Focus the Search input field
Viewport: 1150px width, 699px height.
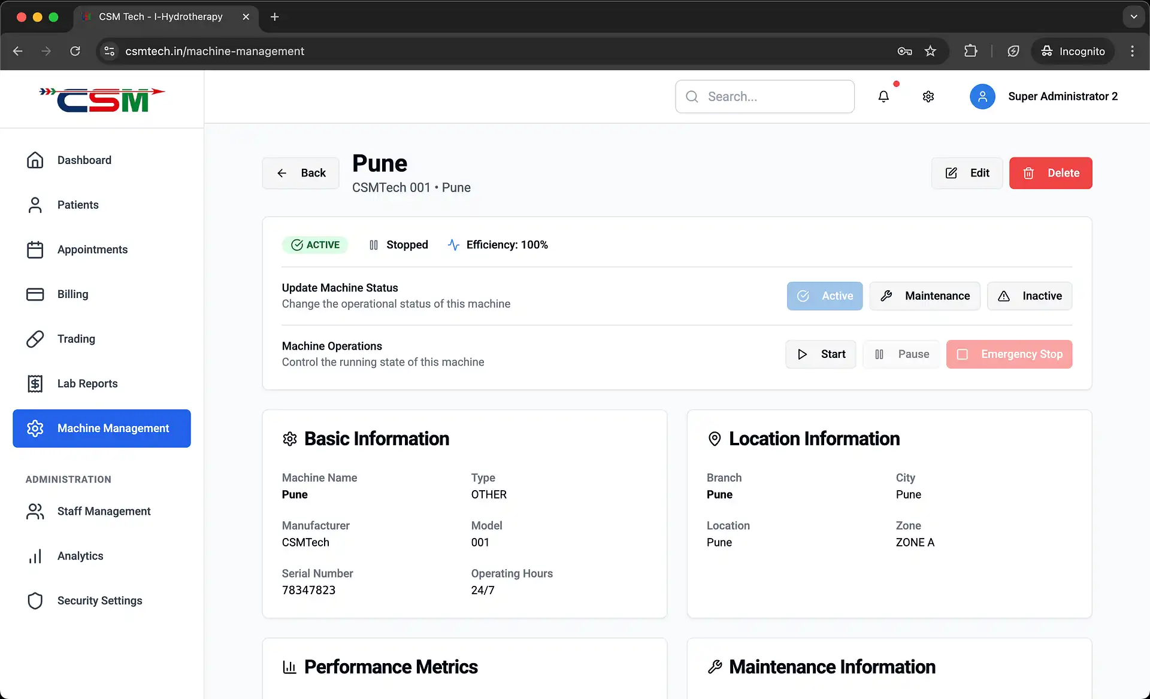(x=765, y=96)
